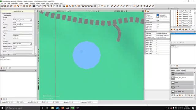The image size is (196, 110).
Task: Click the first icon below the Selections list
Action: click(x=1, y=68)
